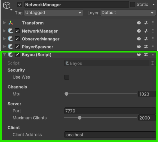Collapse the Bayou (Script) component

pyautogui.click(x=4, y=54)
